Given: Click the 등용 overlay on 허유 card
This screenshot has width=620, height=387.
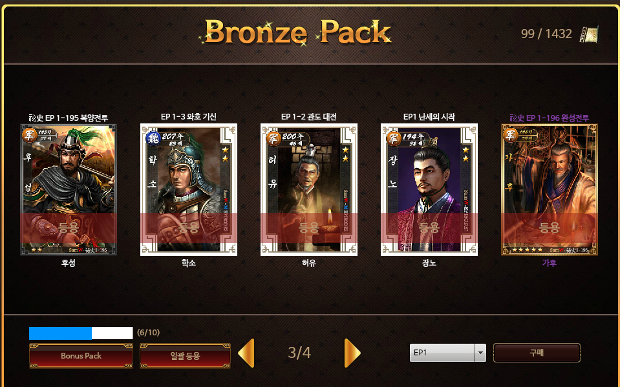Looking at the screenshot, I should [x=309, y=228].
